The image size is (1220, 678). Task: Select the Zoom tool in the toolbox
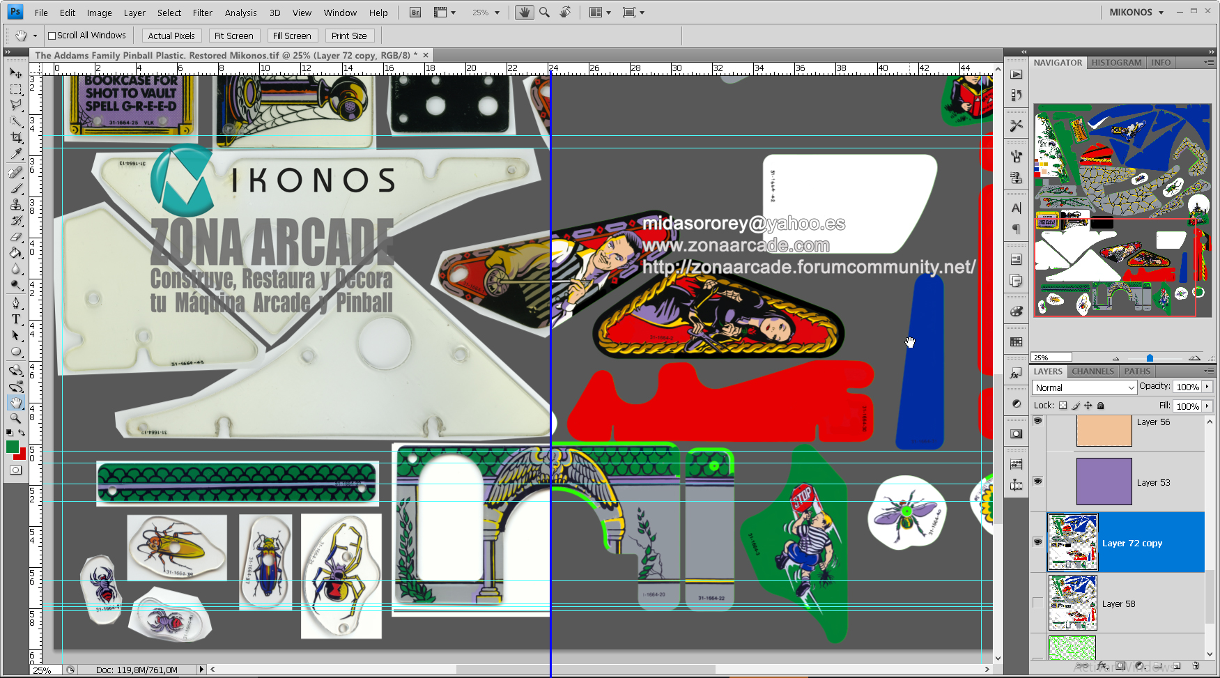pos(15,418)
